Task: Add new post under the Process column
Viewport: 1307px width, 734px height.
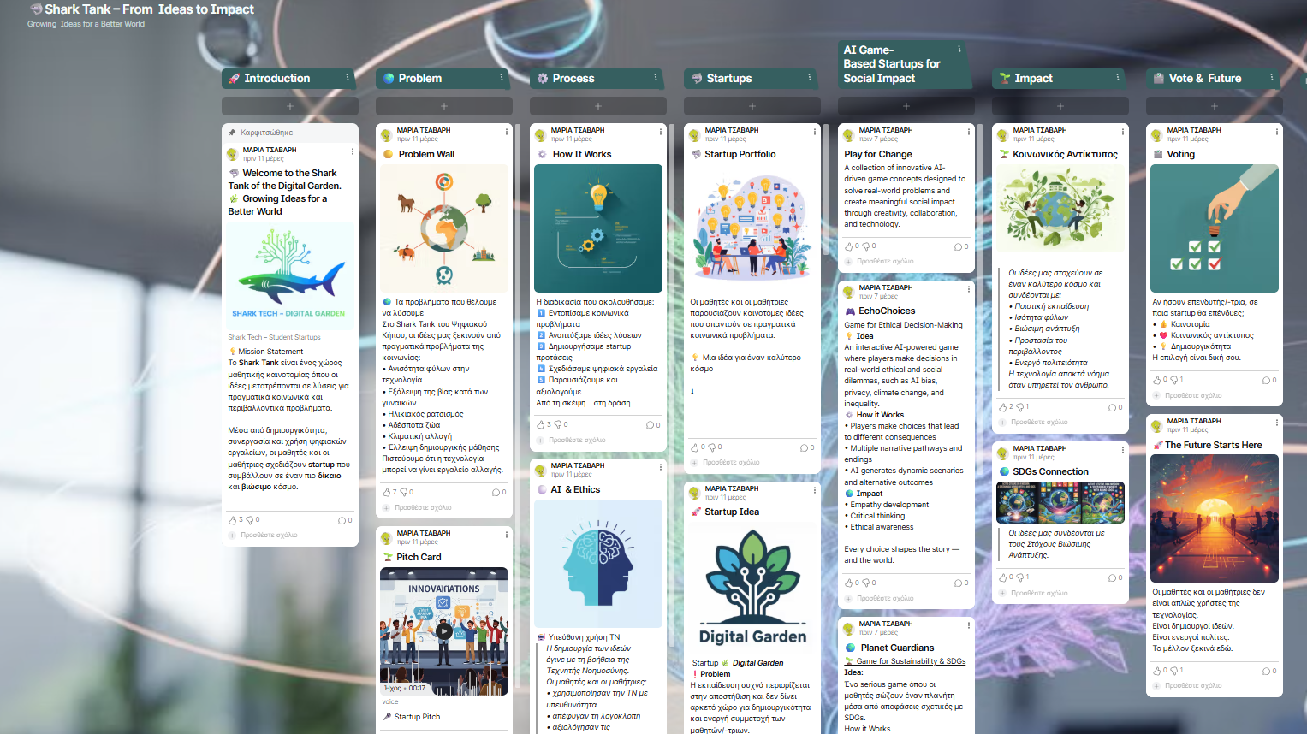Action: [x=597, y=106]
